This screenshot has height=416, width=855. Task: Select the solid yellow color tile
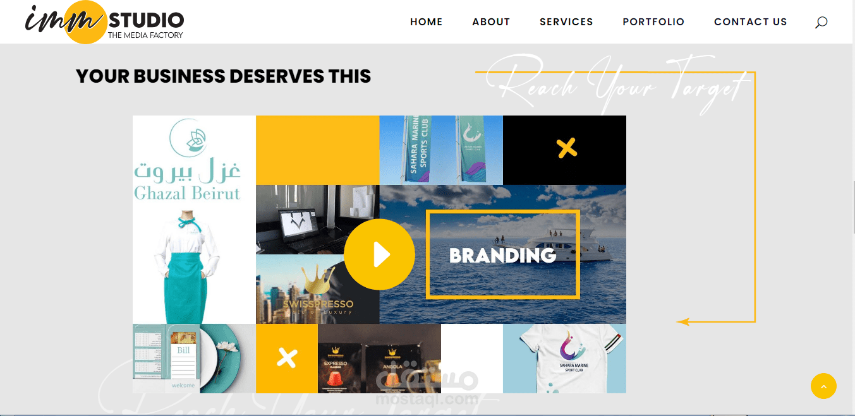click(x=317, y=150)
